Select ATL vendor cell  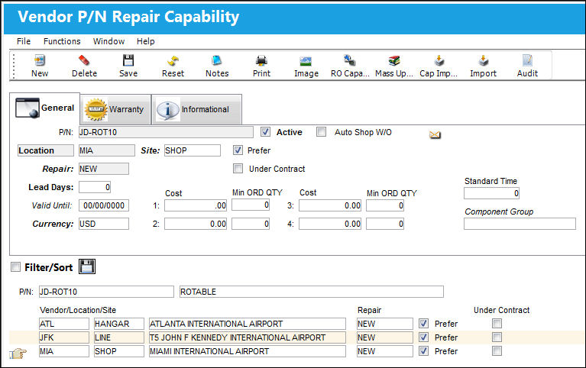pos(64,324)
